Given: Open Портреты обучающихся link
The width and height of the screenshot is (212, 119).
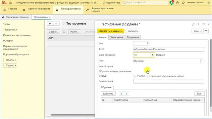Looking at the screenshot, I should (16, 55).
